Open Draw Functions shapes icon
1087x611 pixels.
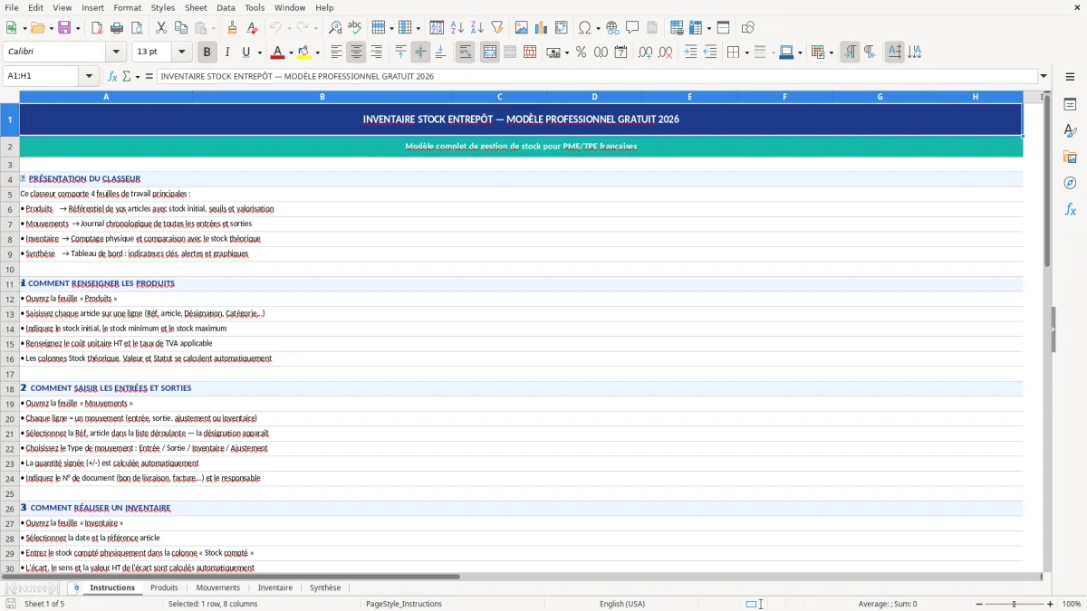click(x=747, y=28)
